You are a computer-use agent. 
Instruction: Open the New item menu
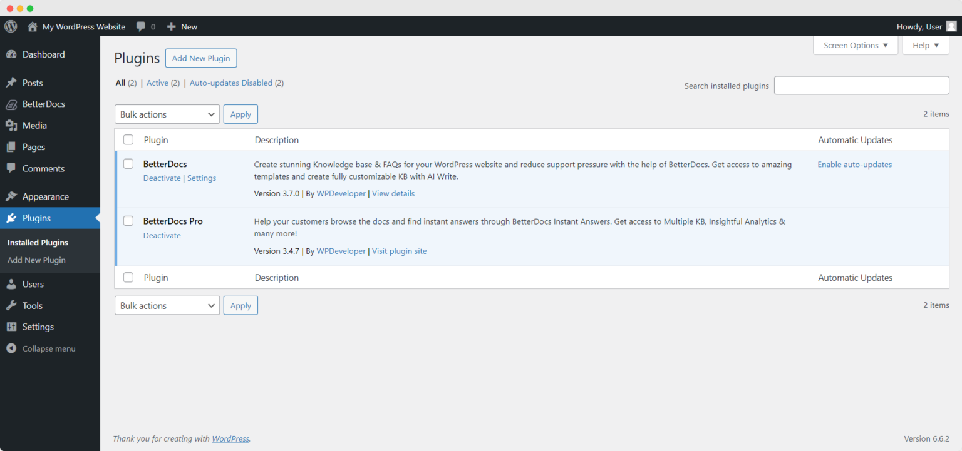coord(182,26)
